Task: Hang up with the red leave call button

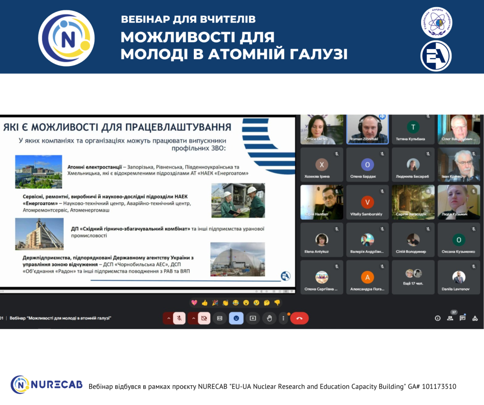Action: pyautogui.click(x=299, y=318)
